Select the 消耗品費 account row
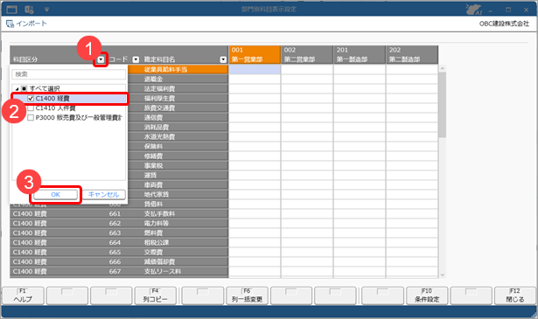 click(x=178, y=127)
